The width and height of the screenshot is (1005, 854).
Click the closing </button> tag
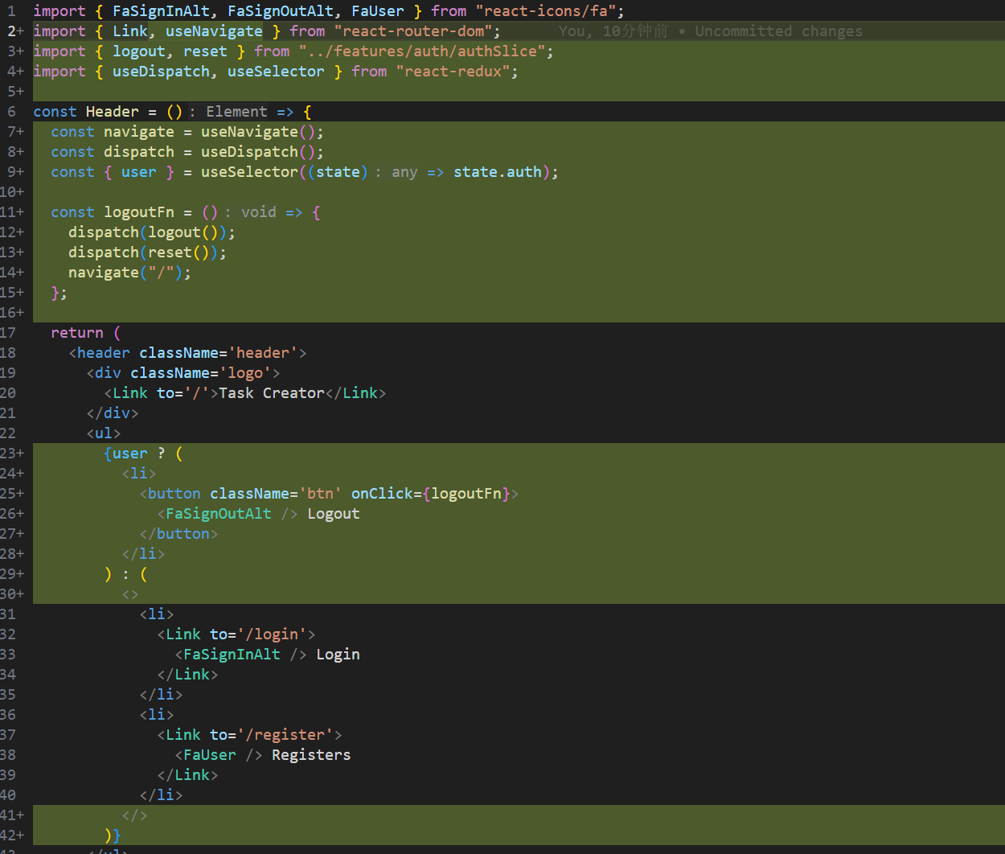[x=178, y=534]
